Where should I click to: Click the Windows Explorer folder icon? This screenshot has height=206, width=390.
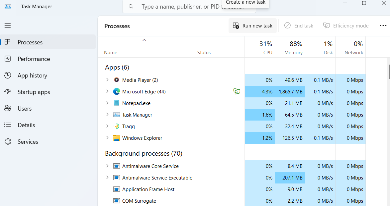coord(116,138)
